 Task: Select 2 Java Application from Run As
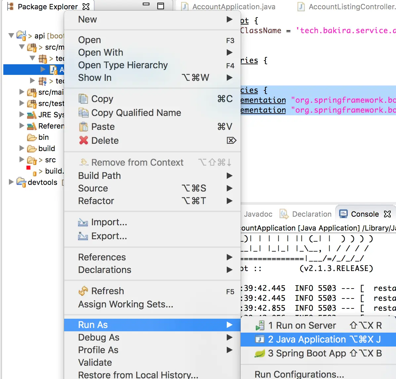pos(318,340)
